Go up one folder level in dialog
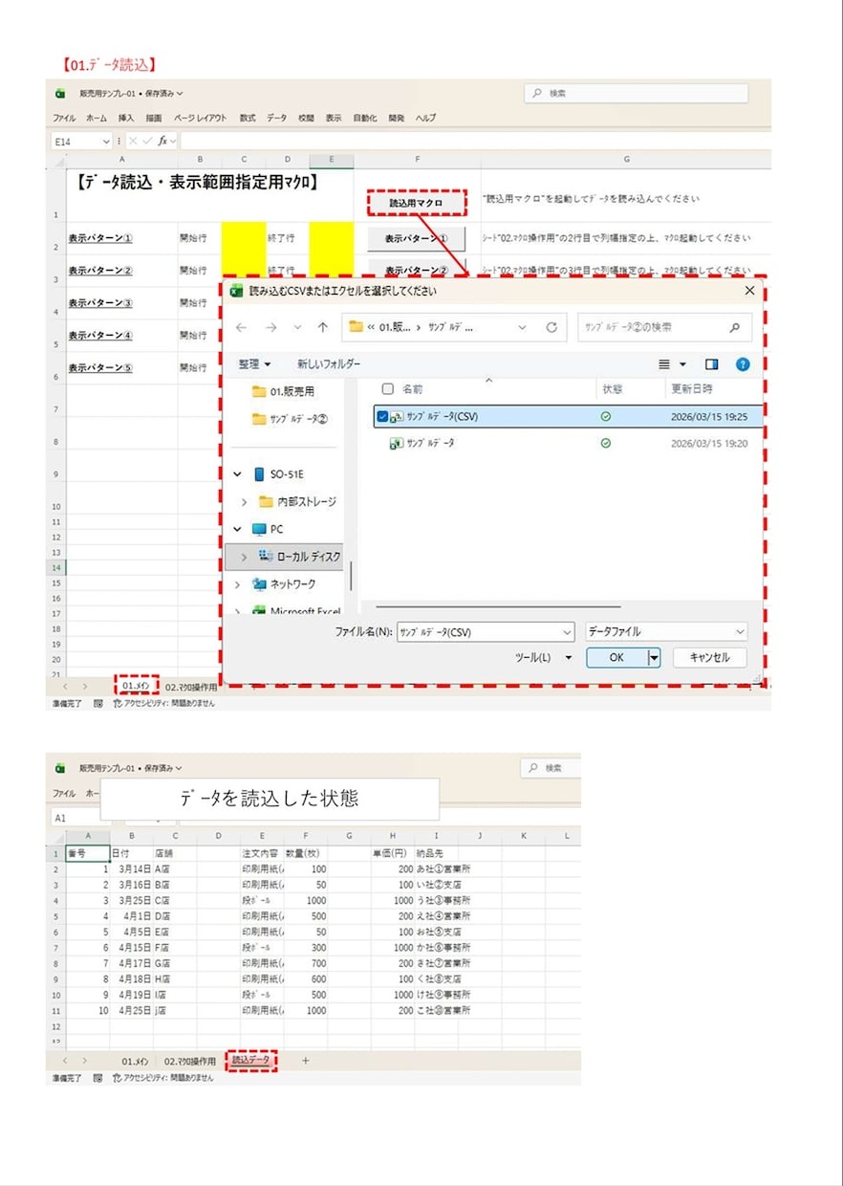 (323, 327)
